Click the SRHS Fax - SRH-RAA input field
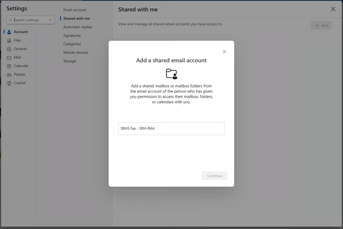 (171, 129)
